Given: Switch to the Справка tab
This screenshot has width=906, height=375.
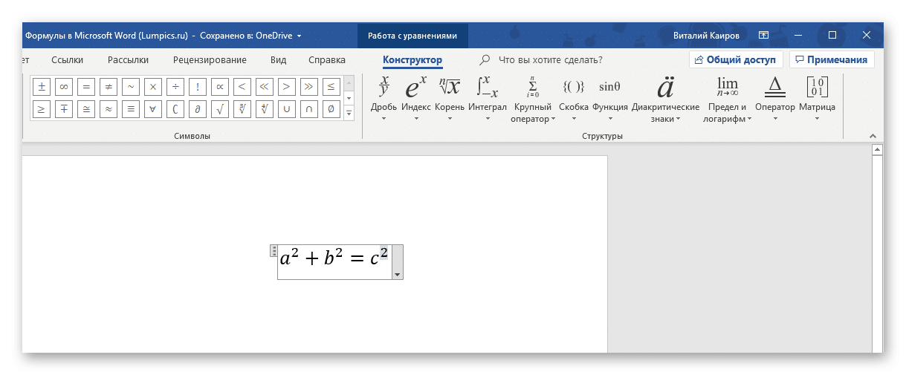Looking at the screenshot, I should (x=327, y=60).
